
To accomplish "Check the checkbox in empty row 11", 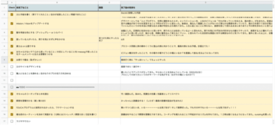I will (12, 80).
